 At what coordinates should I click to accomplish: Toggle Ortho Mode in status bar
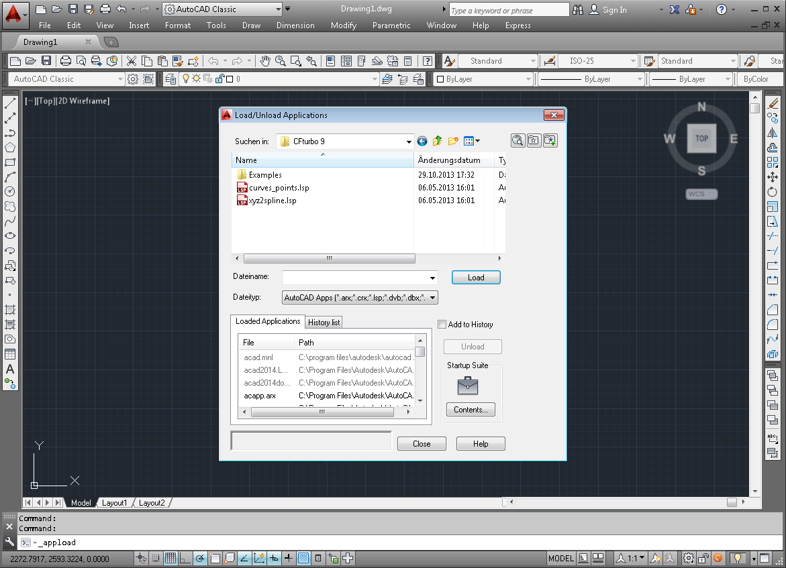(x=185, y=558)
